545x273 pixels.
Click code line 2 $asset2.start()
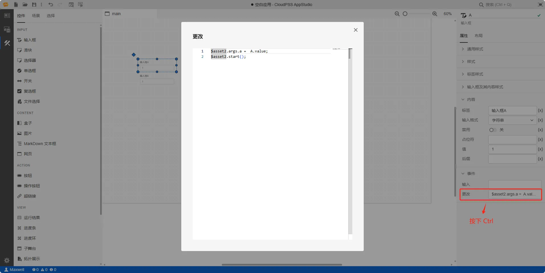click(228, 57)
